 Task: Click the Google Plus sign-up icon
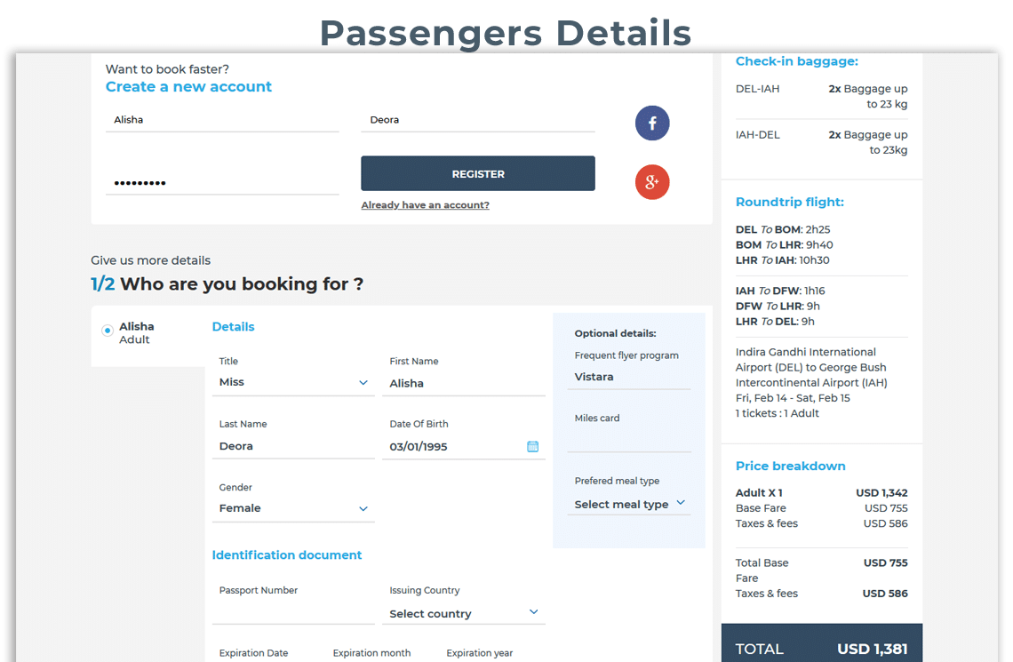click(652, 182)
